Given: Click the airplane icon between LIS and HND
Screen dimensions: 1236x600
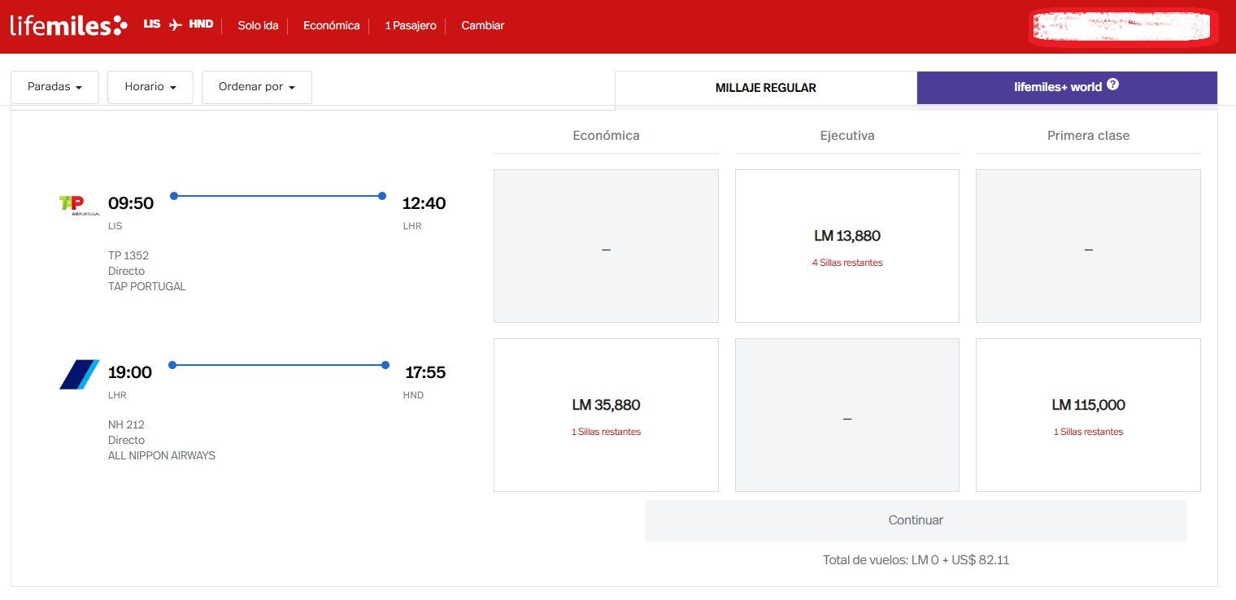Looking at the screenshot, I should 175,25.
